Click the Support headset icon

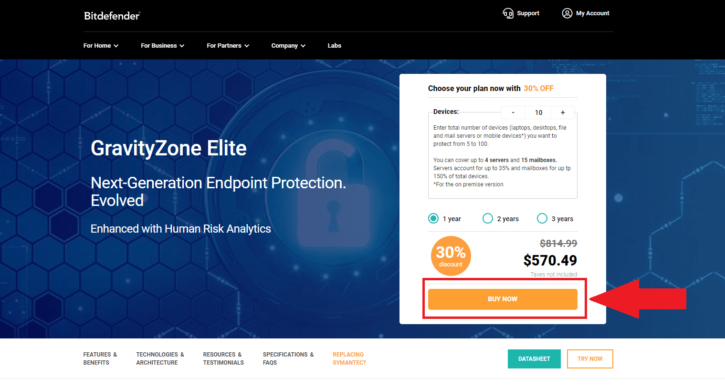click(x=508, y=13)
